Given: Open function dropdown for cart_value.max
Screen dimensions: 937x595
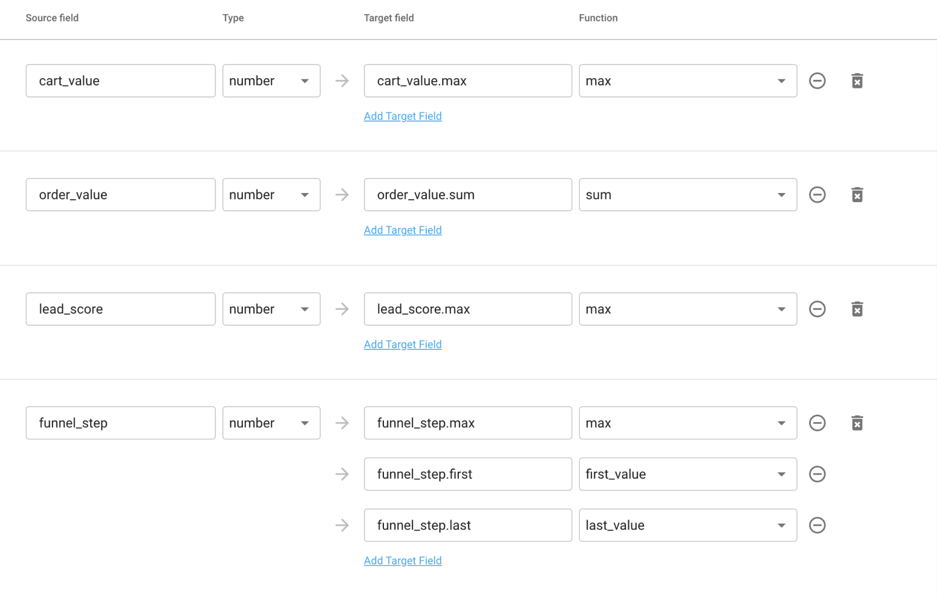Looking at the screenshot, I should (688, 81).
